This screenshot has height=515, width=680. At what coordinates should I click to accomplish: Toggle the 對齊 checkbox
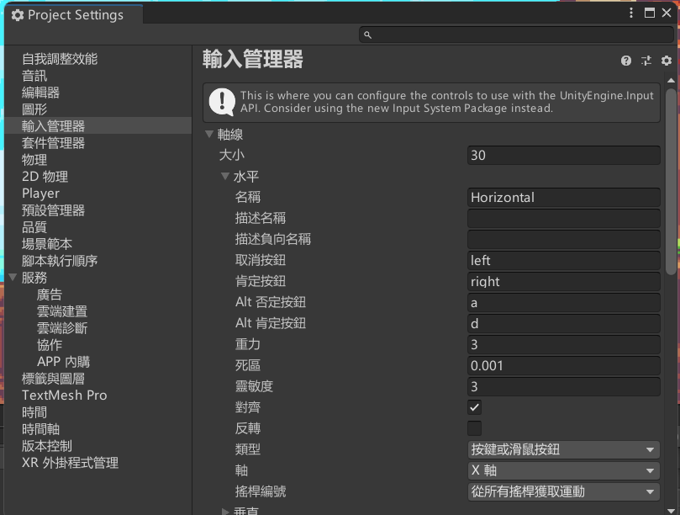(x=474, y=407)
